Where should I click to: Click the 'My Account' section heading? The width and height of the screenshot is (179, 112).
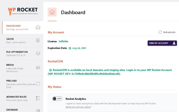point(56,32)
